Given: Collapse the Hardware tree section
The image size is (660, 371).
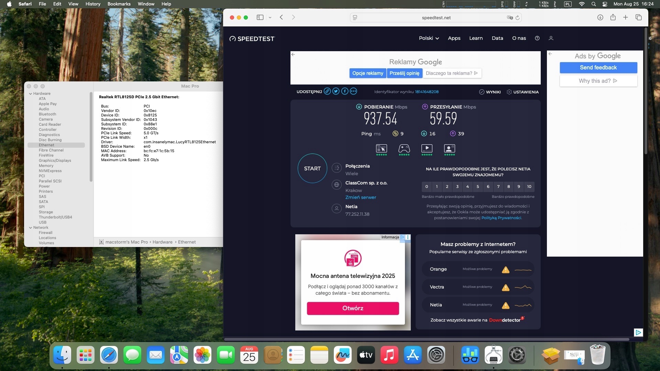Looking at the screenshot, I should pyautogui.click(x=31, y=93).
